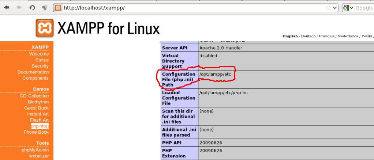
Task: Open the Phone Book demo
Action: (x=36, y=132)
